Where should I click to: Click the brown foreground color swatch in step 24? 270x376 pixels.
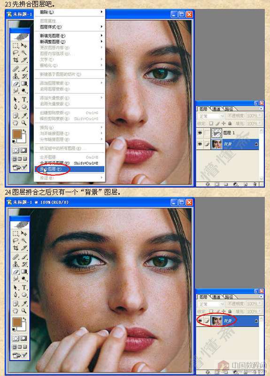tap(17, 322)
